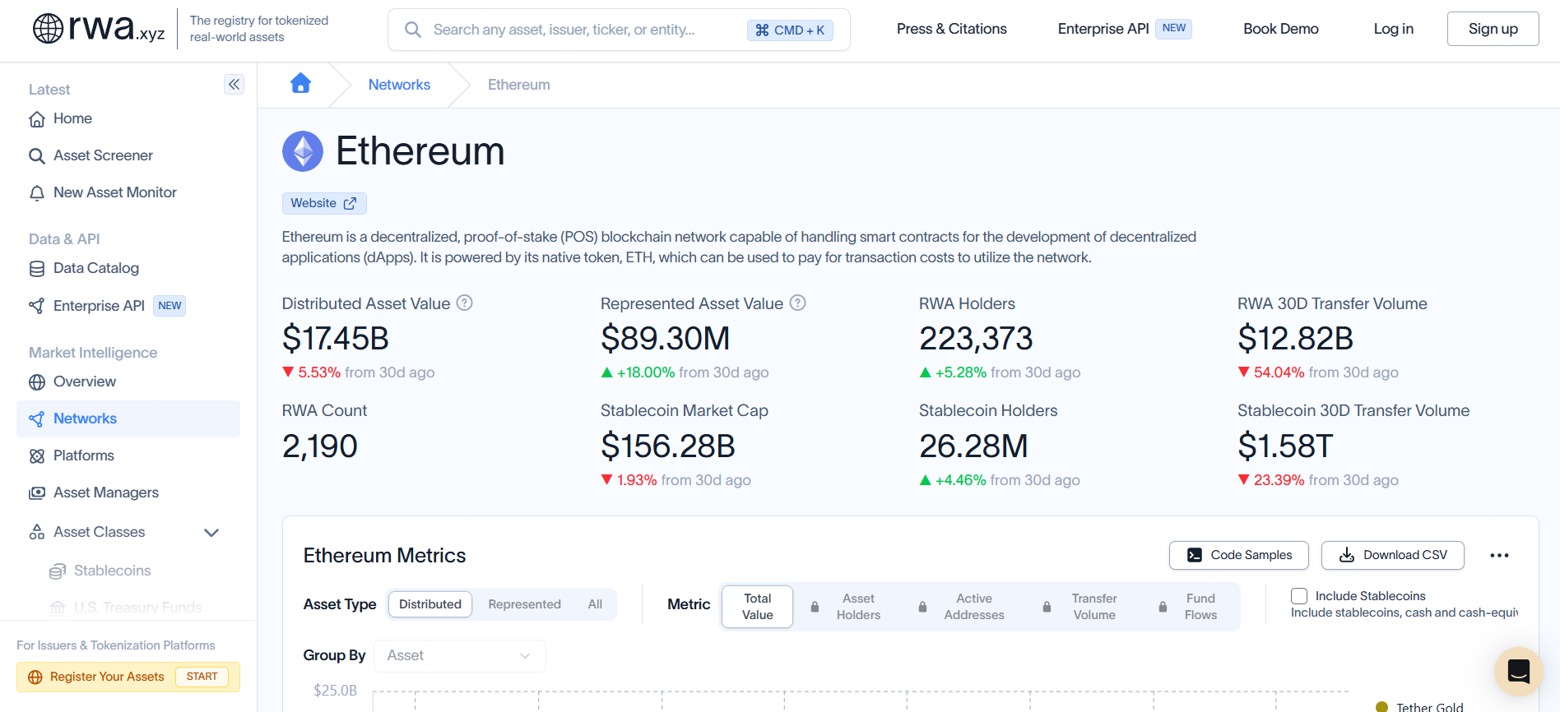Image resolution: width=1560 pixels, height=712 pixels.
Task: Open info tooltip for Distributed Asset Value
Action: pyautogui.click(x=465, y=303)
